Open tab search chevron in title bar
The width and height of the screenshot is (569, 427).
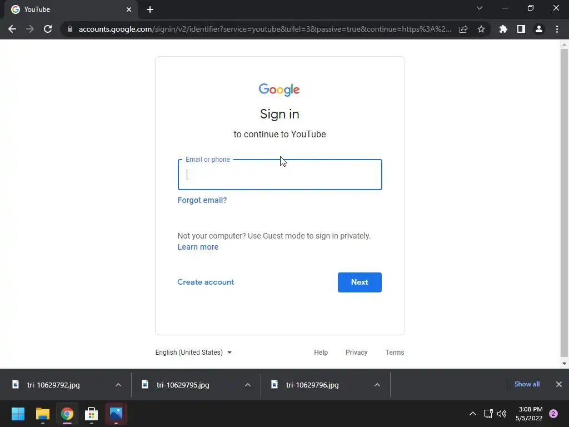(480, 8)
